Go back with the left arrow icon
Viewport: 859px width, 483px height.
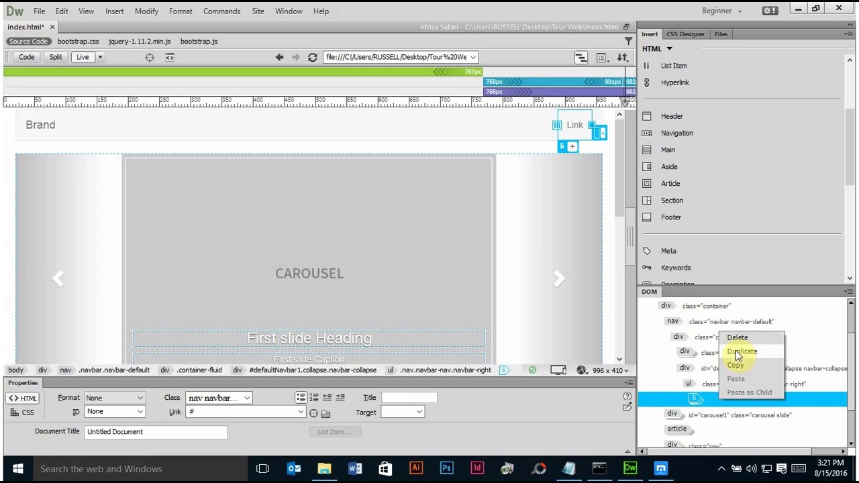tap(279, 57)
